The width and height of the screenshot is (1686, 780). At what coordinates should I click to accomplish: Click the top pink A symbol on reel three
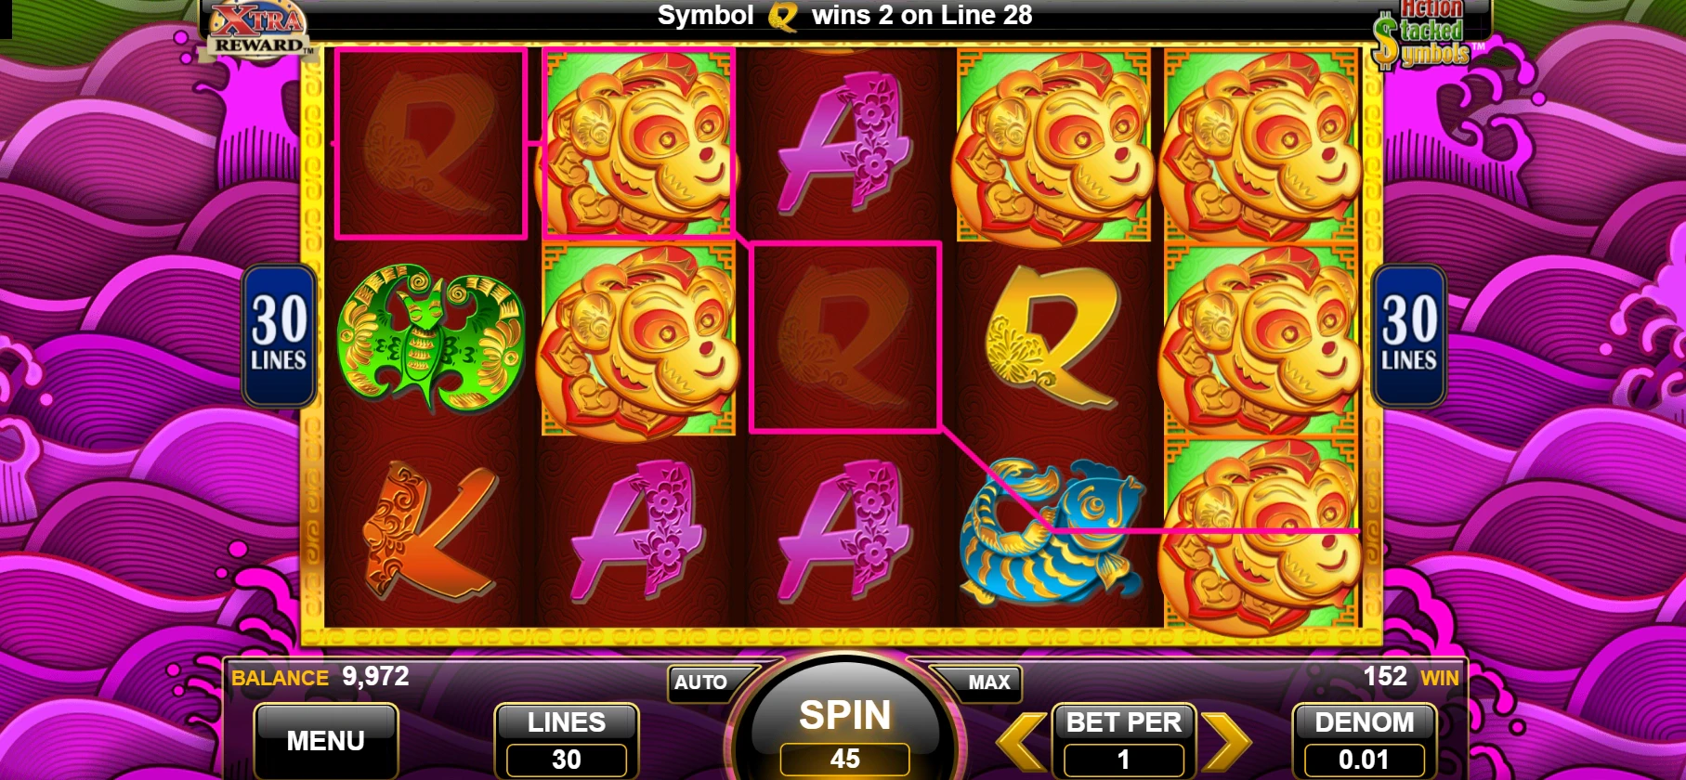(843, 143)
